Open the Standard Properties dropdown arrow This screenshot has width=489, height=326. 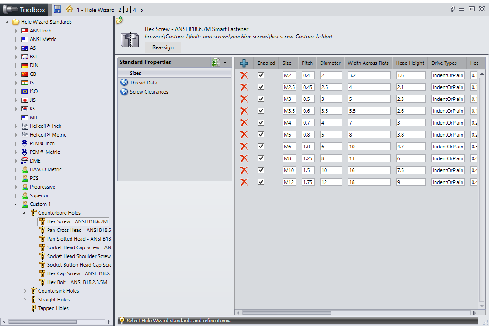225,62
